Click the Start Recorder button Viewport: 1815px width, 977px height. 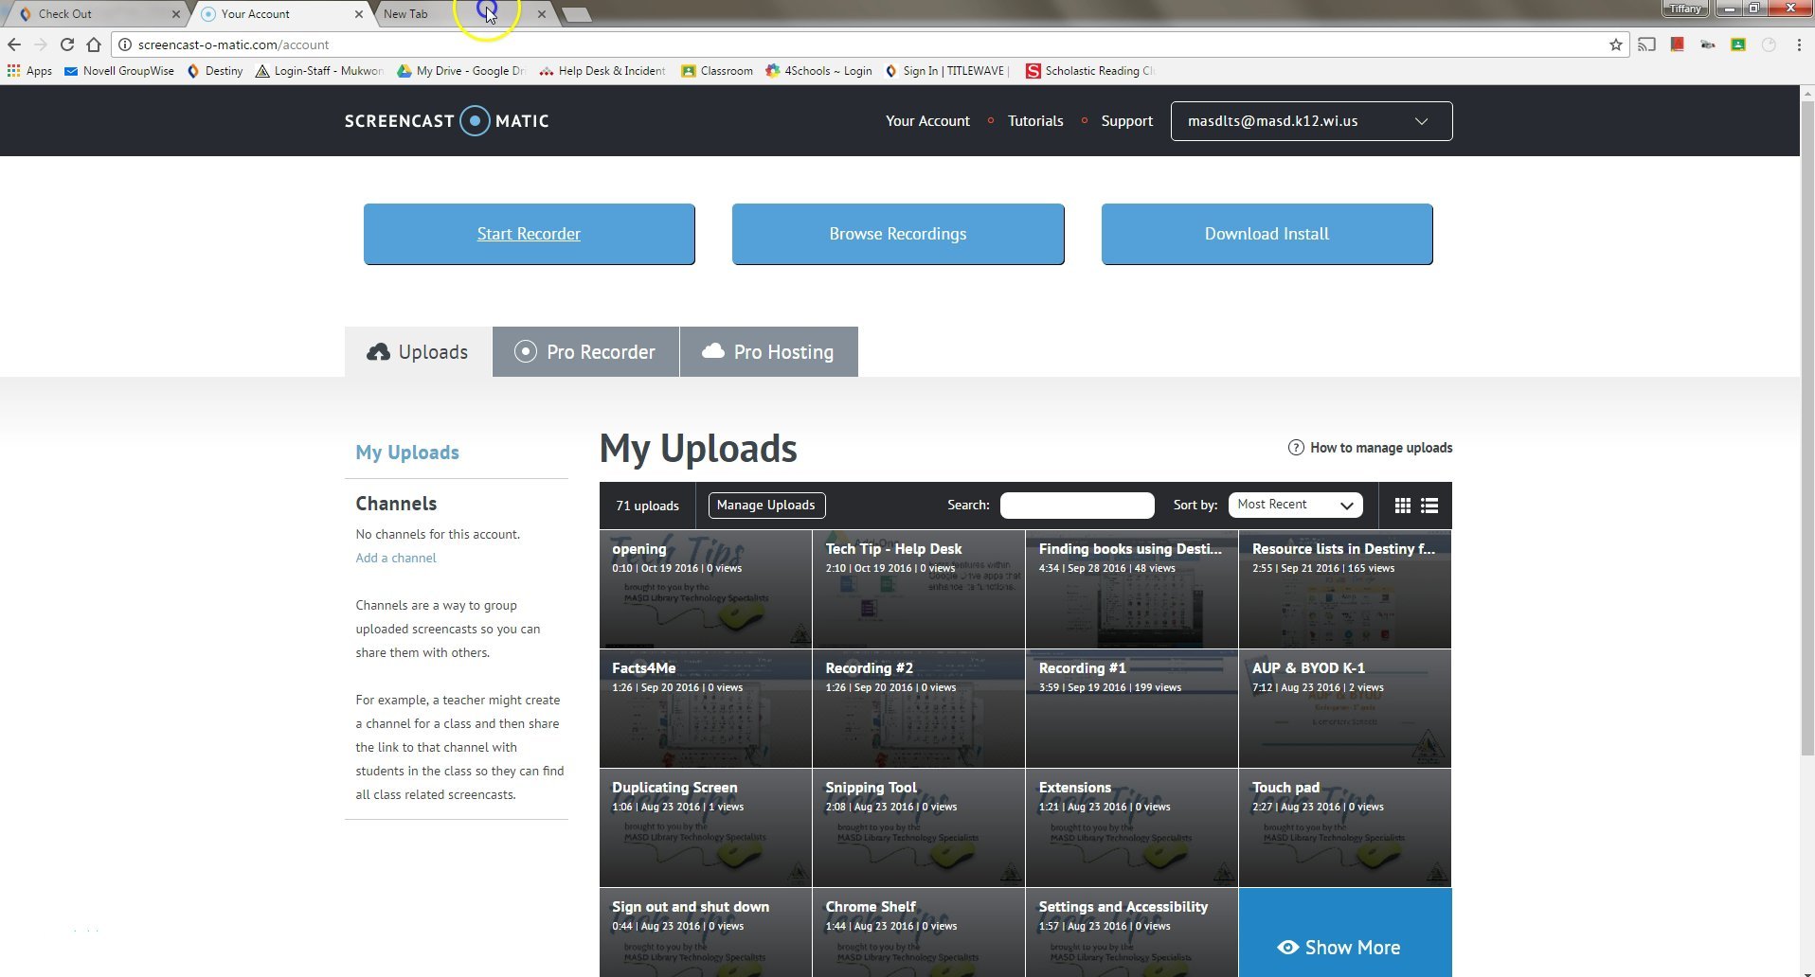(x=529, y=234)
